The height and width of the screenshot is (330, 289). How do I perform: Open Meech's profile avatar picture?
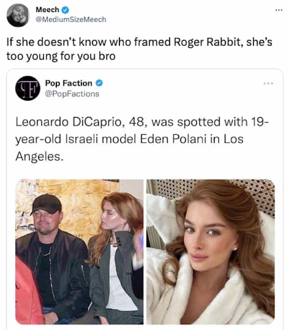point(17,15)
